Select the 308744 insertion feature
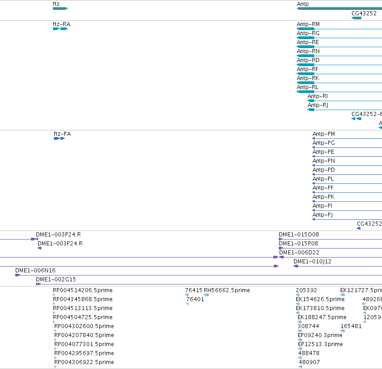382x369 pixels. [308, 326]
